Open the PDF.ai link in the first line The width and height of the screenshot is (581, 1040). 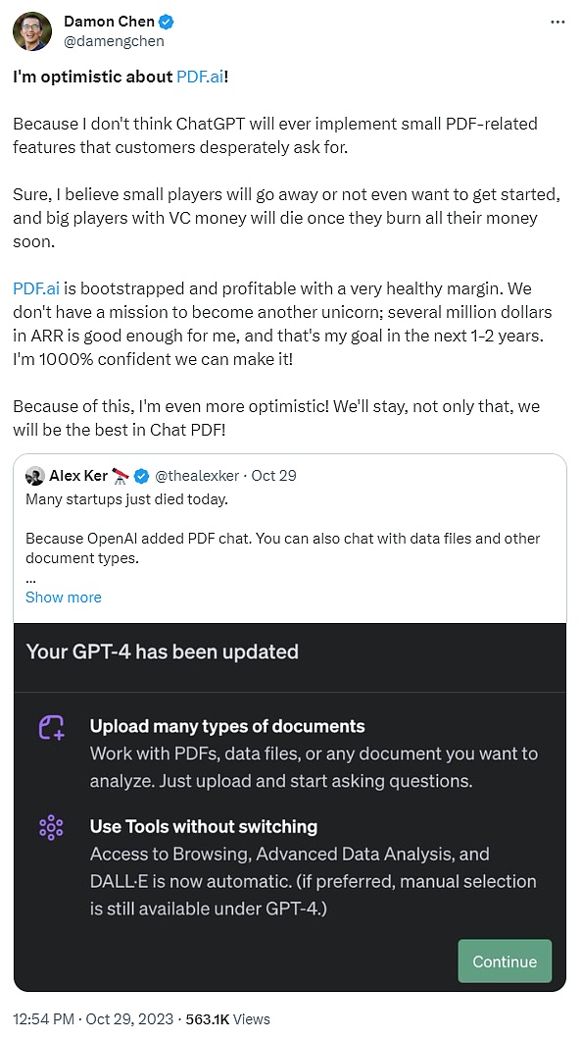[200, 77]
